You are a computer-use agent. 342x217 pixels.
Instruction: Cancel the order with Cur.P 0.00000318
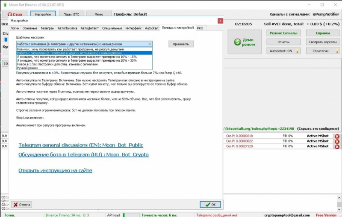[x=337, y=136]
